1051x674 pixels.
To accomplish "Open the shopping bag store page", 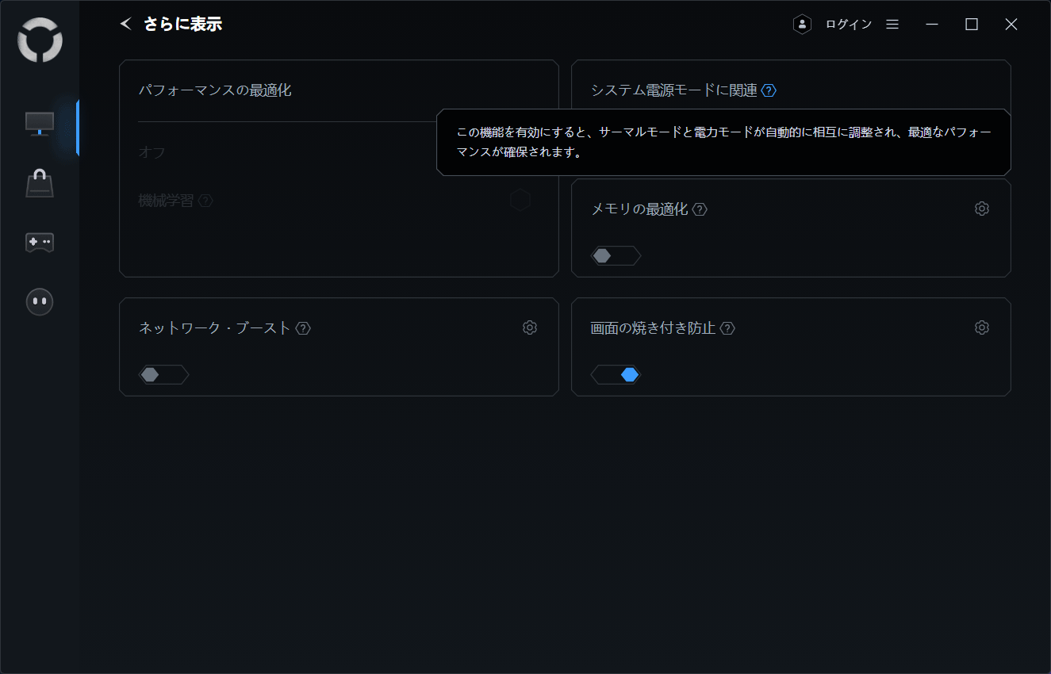I will (40, 184).
